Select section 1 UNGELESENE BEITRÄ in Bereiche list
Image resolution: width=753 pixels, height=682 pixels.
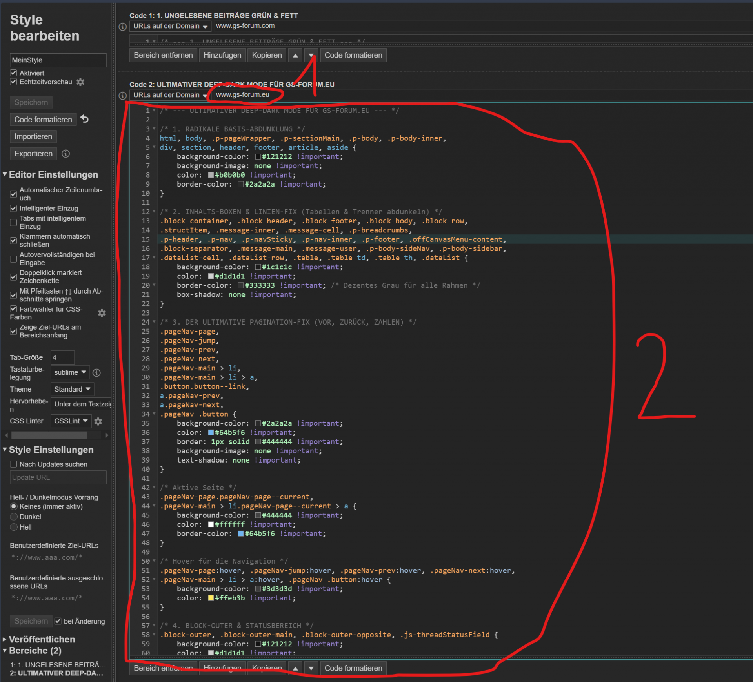tap(57, 665)
